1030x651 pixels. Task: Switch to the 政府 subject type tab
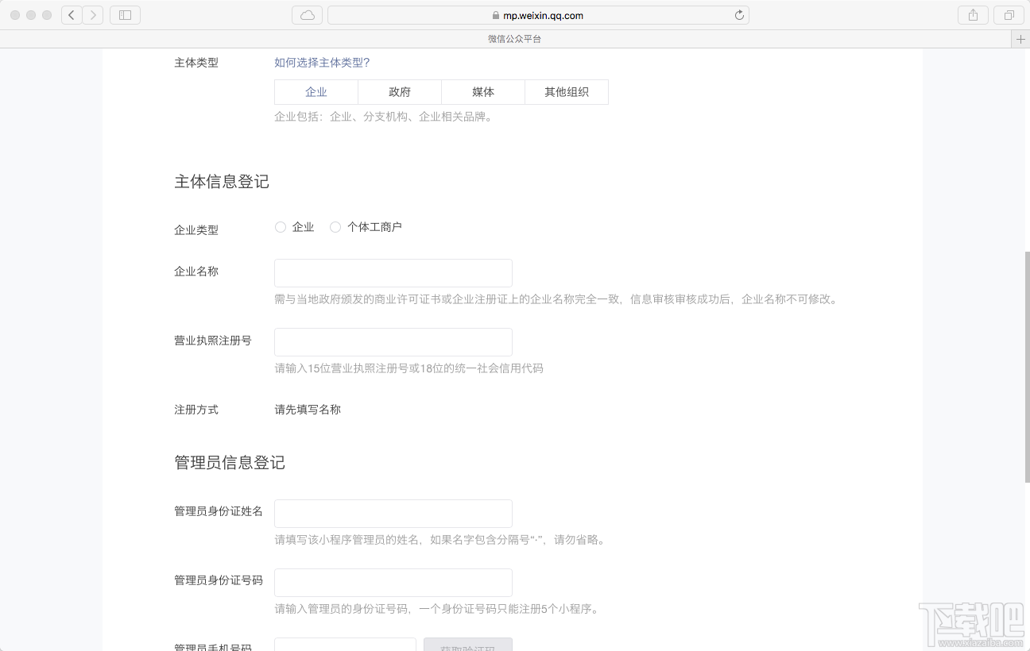coord(399,91)
